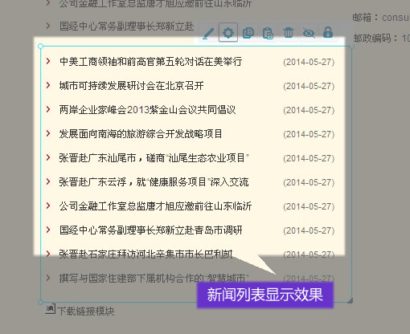The width and height of the screenshot is (410, 334).
Task: Click the red chevron beside 公司金融工作室总监
Action: pyautogui.click(x=48, y=206)
